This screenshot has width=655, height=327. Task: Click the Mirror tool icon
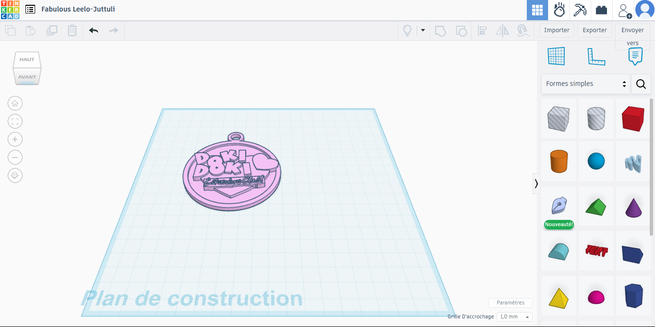(502, 31)
